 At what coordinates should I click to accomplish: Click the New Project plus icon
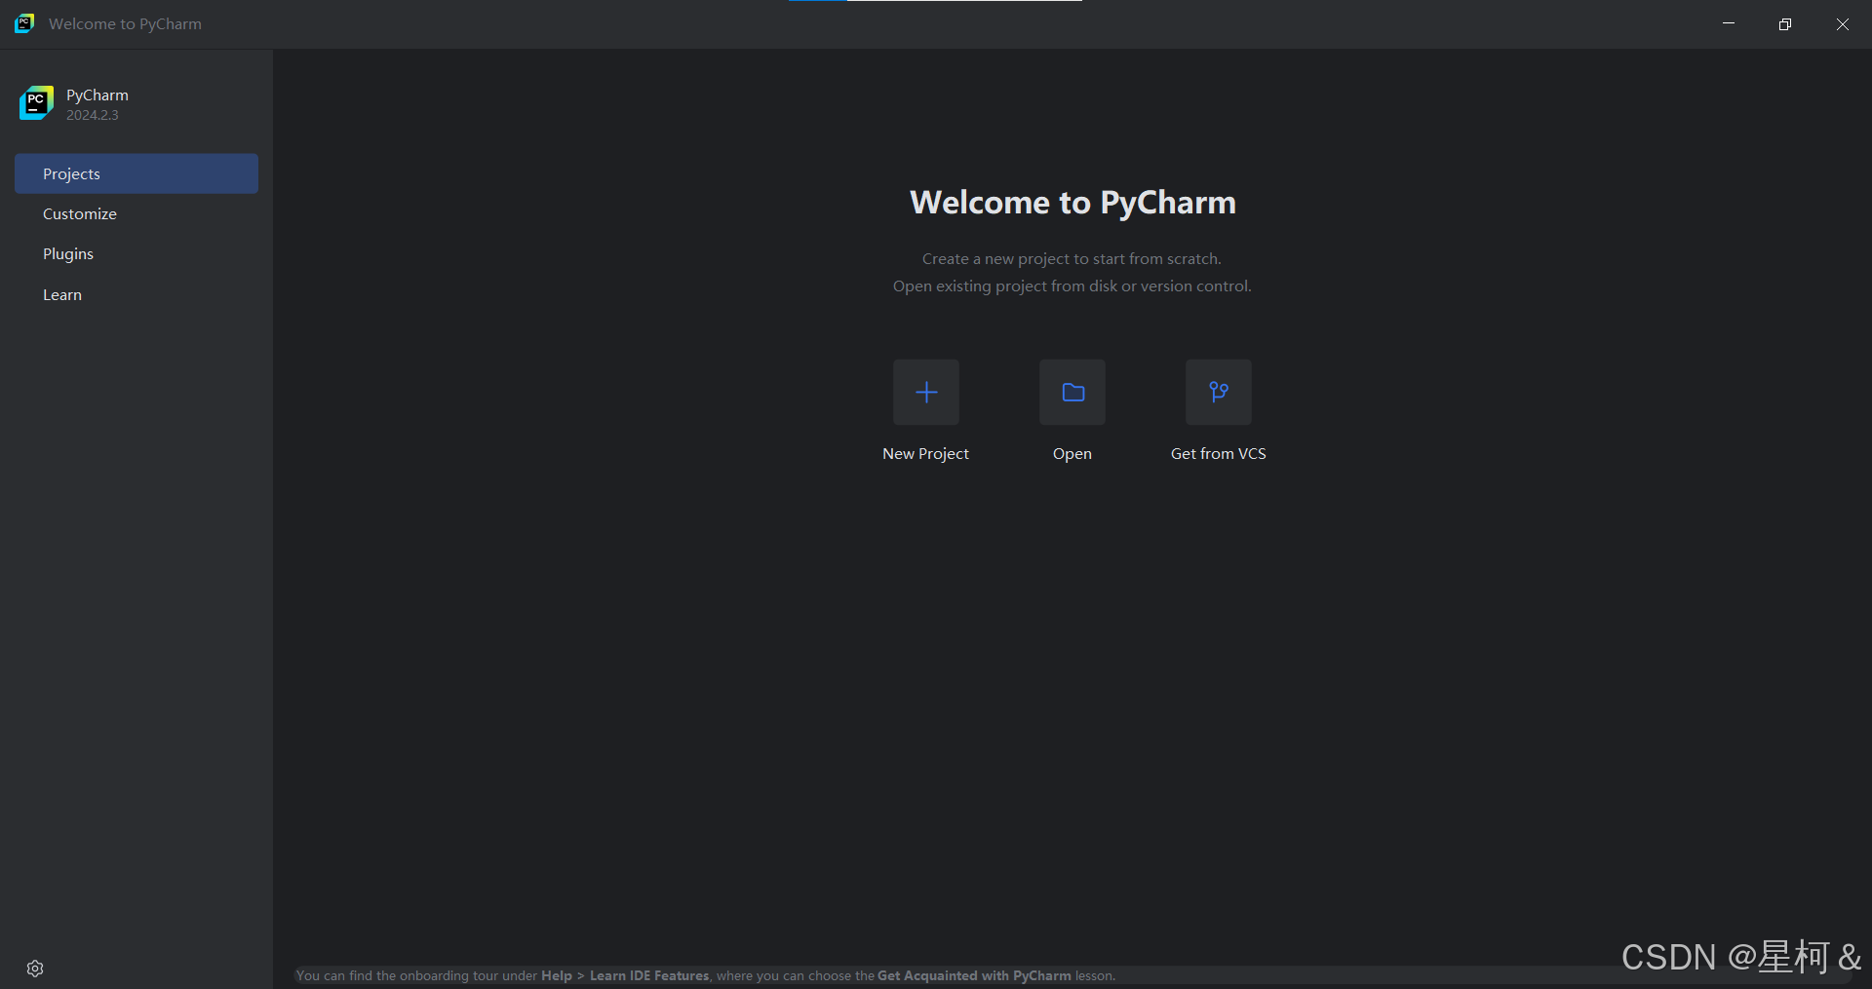point(926,393)
